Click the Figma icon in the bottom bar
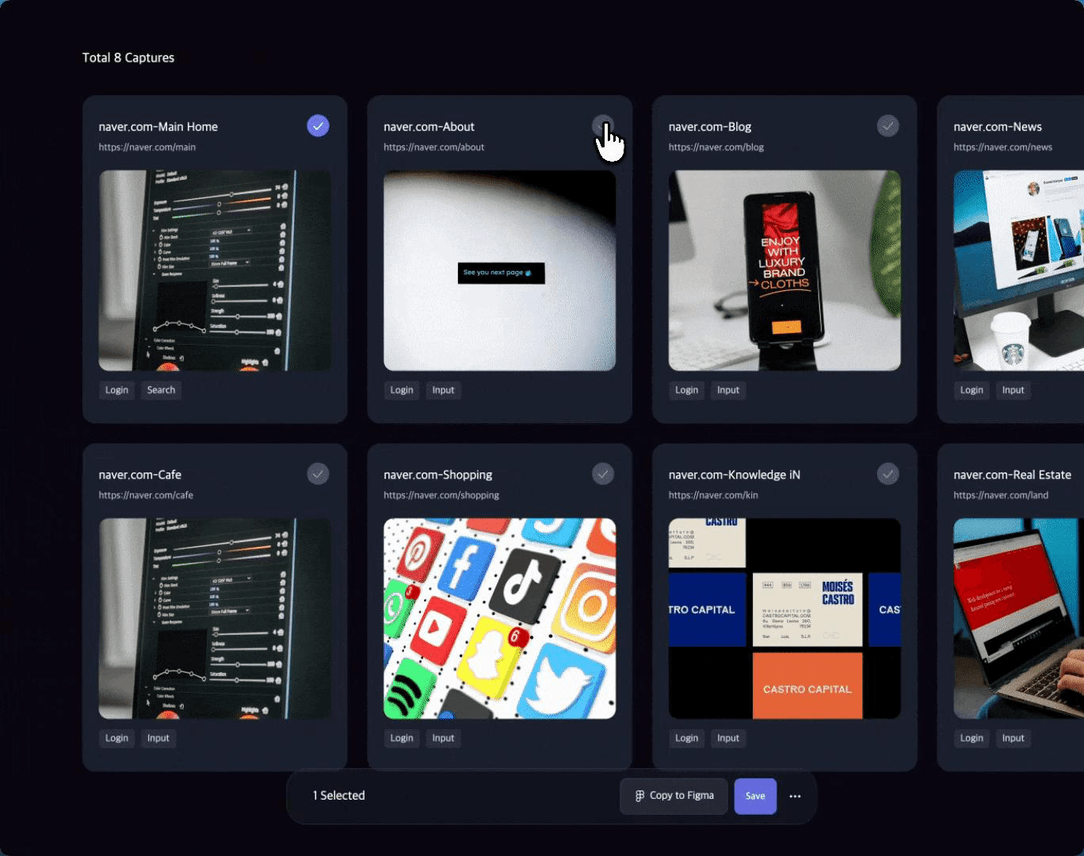 point(639,796)
